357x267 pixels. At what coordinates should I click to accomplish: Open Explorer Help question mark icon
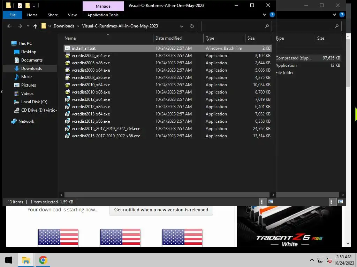click(272, 15)
